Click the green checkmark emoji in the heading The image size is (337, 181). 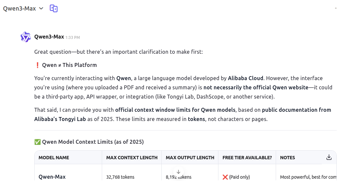(x=37, y=142)
